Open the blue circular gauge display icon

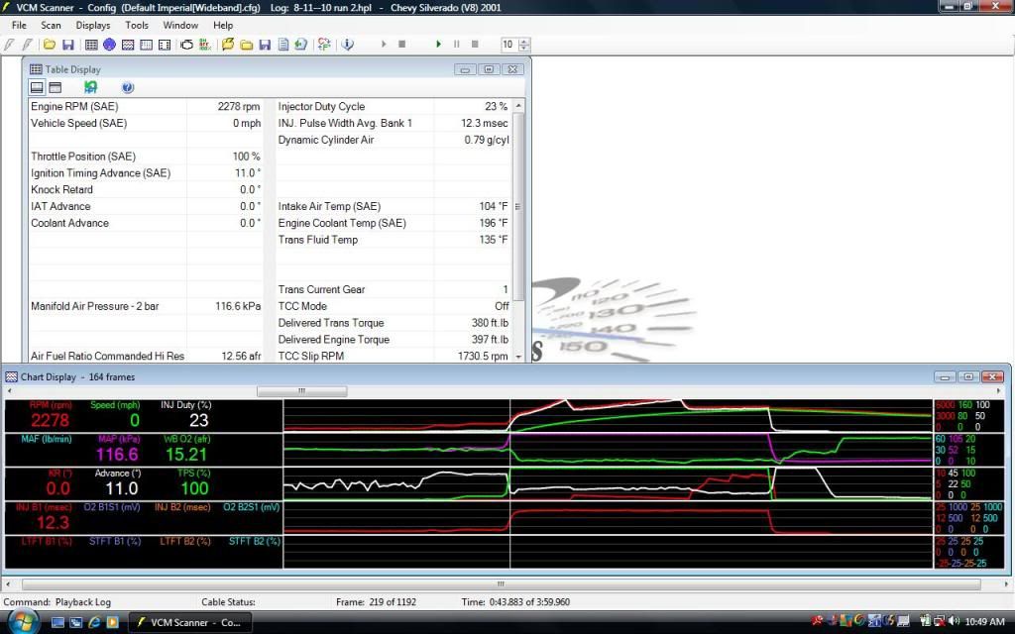coord(109,45)
